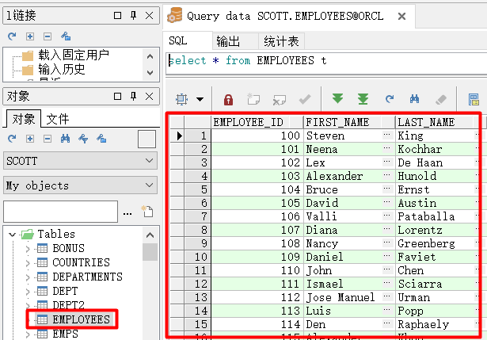Pin the connection panel

coord(134,15)
